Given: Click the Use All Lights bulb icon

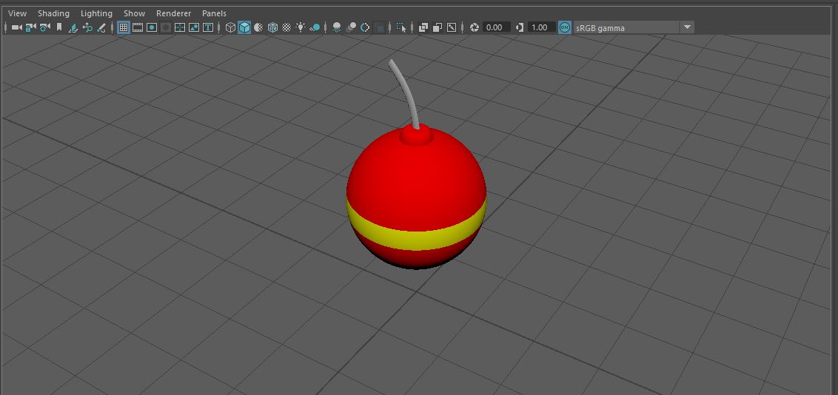Looking at the screenshot, I should coord(301,27).
